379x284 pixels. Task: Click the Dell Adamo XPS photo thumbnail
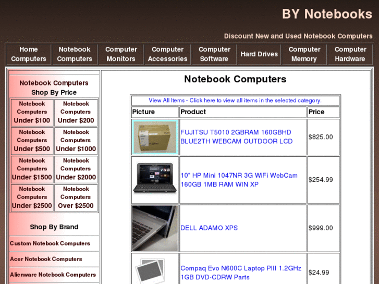155,228
